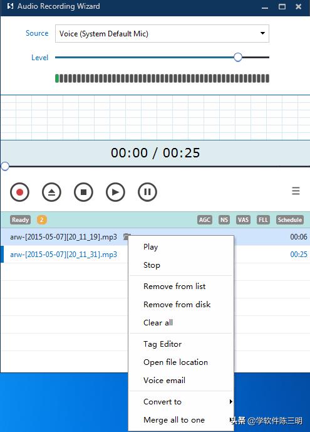Pause with the round Pause button

coord(147,192)
